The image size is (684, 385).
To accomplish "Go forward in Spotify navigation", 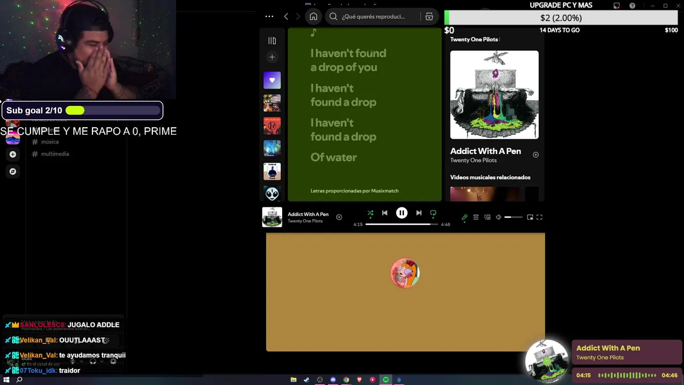I will tap(298, 17).
